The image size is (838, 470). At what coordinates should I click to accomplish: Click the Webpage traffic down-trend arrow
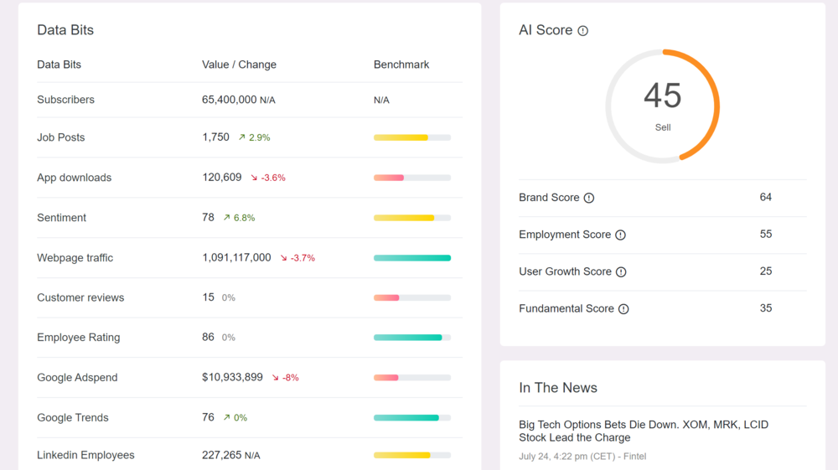[284, 258]
